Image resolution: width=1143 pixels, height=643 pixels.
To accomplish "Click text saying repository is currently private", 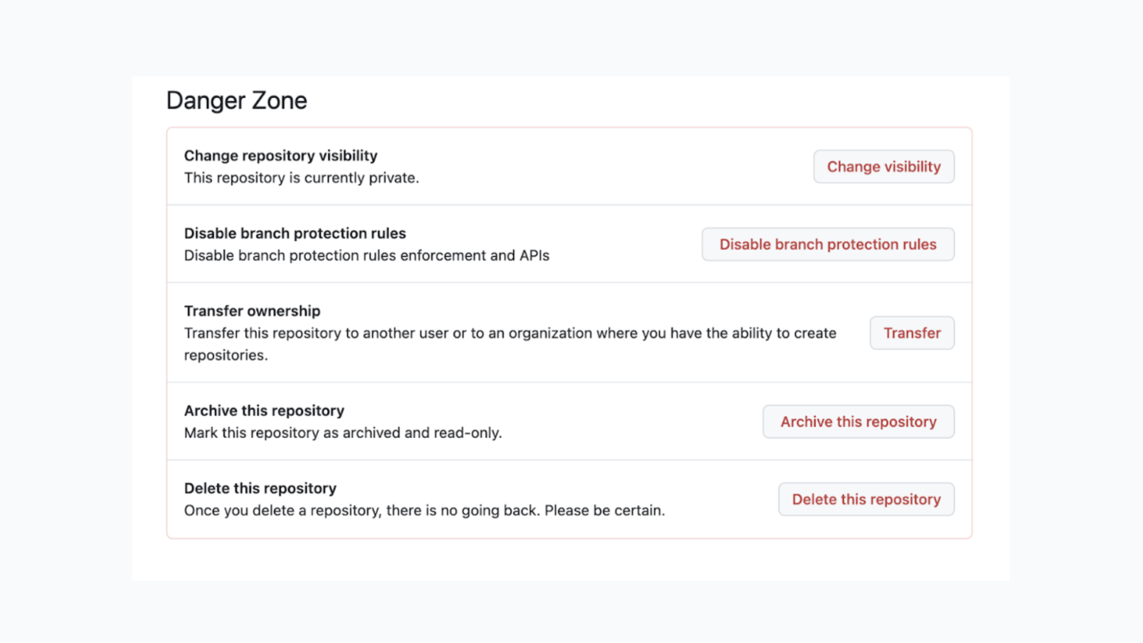I will click(301, 178).
